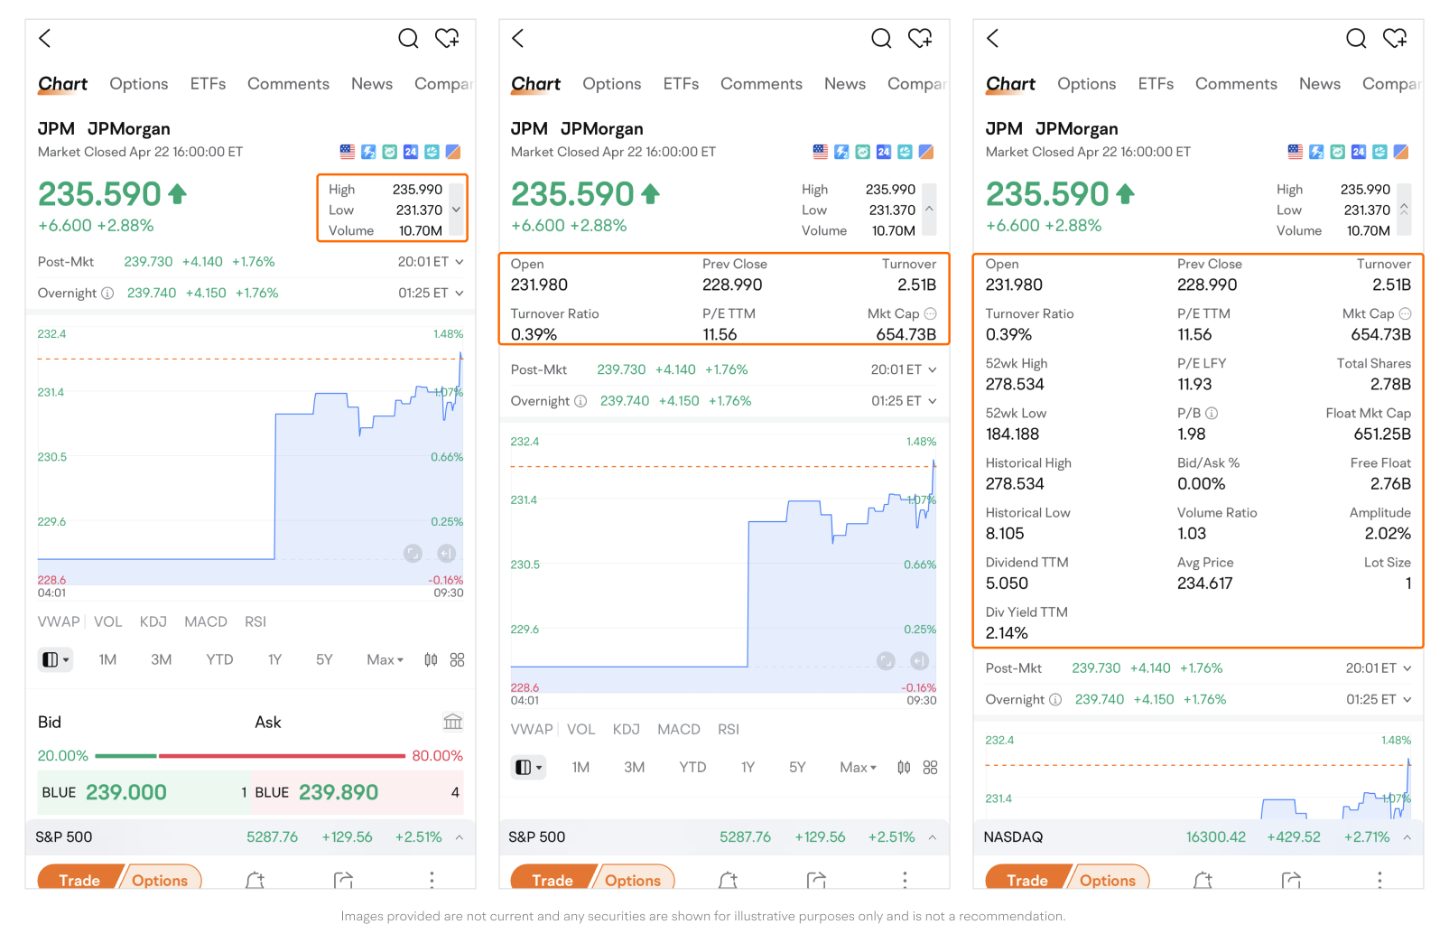Open four-square grid icon, middle panel chart
This screenshot has height=943, width=1449.
pos(931,768)
